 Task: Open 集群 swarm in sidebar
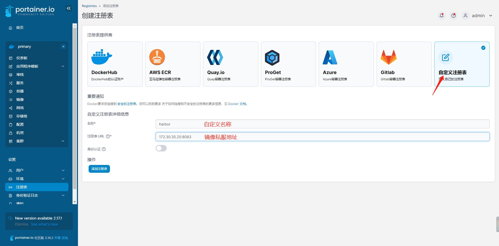click(x=20, y=141)
